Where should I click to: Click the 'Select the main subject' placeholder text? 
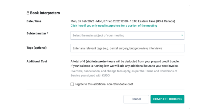coord(98,35)
